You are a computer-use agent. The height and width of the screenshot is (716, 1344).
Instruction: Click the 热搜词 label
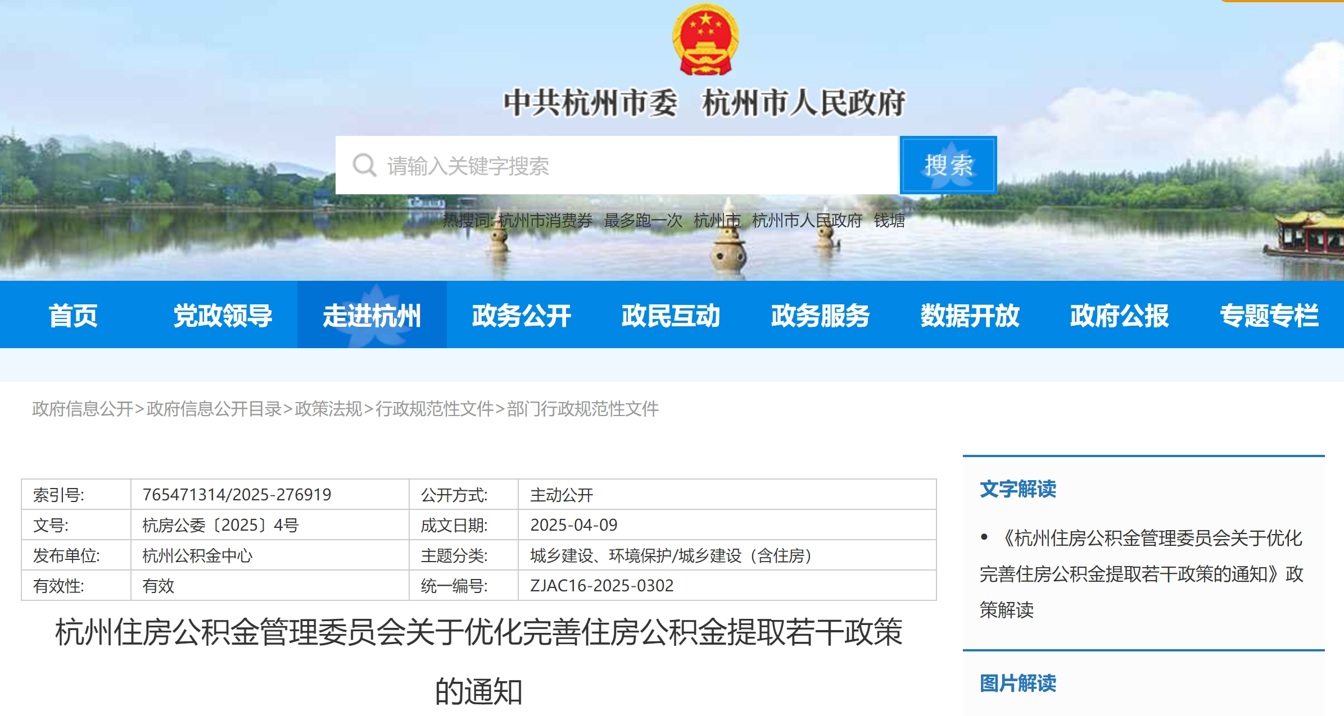[x=468, y=221]
